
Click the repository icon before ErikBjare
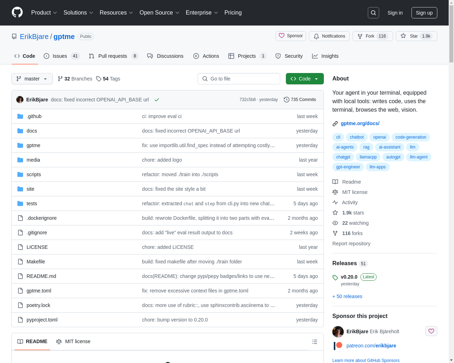pyautogui.click(x=14, y=37)
